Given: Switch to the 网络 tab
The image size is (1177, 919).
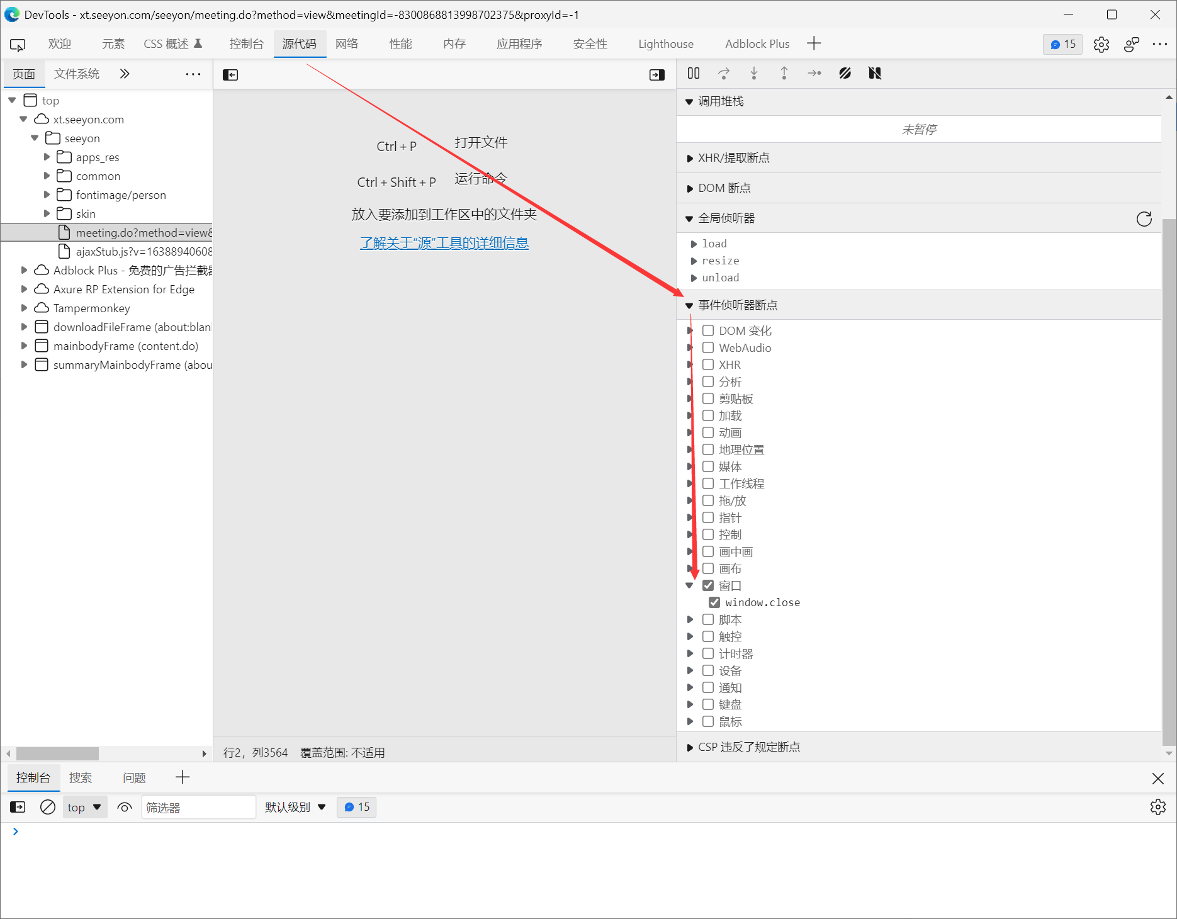Looking at the screenshot, I should point(347,44).
